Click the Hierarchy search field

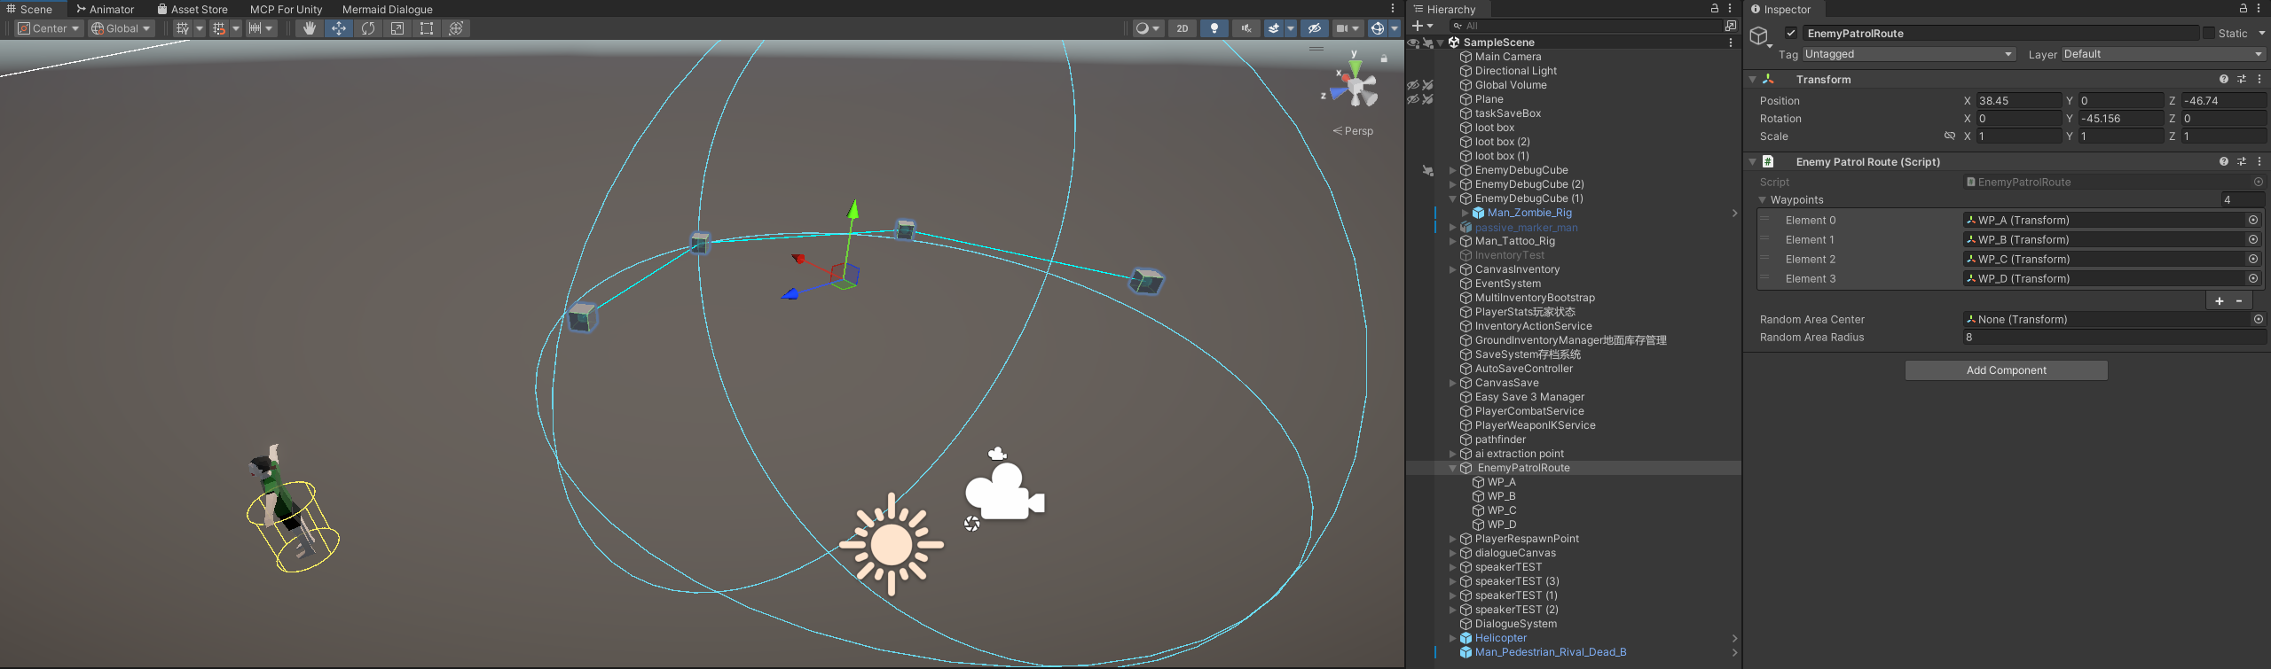[1584, 26]
